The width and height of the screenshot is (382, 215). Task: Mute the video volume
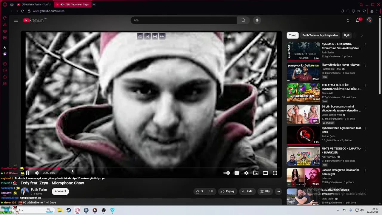click(x=37, y=173)
